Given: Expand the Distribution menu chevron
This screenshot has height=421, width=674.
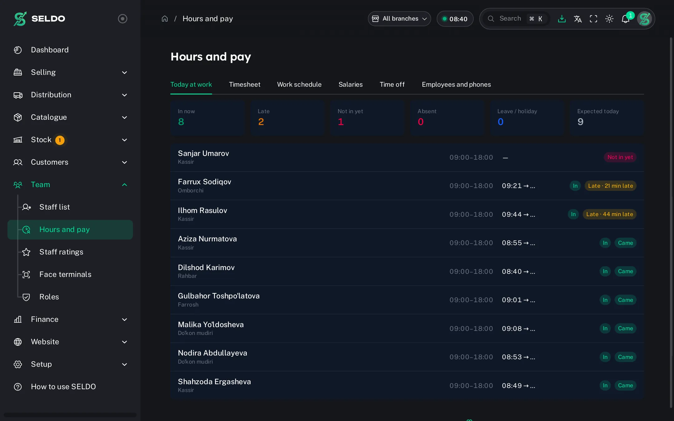Looking at the screenshot, I should tap(125, 95).
